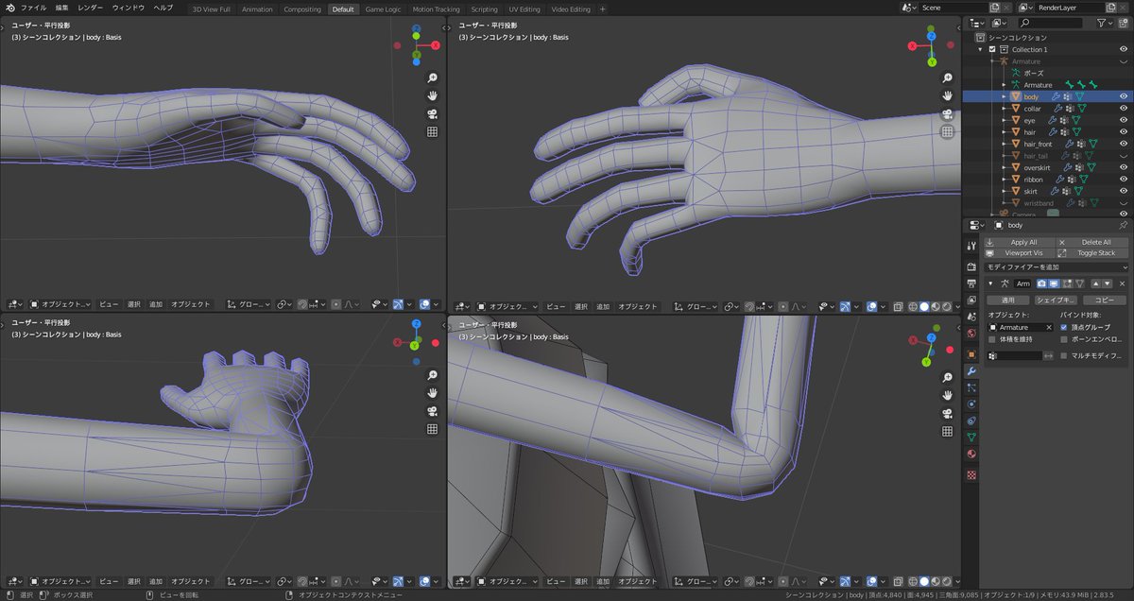Image resolution: width=1134 pixels, height=601 pixels.
Task: Open the Material properties tab
Action: pyautogui.click(x=971, y=454)
